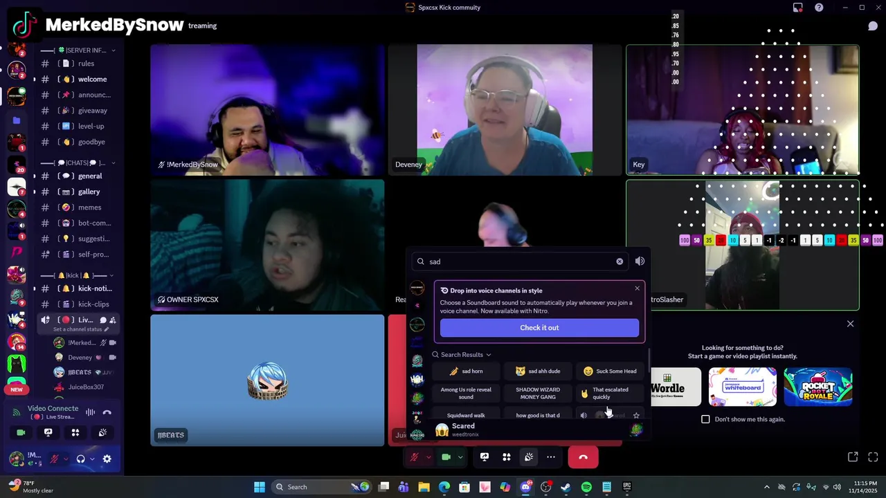This screenshot has height=498, width=886.
Task: Check Don't show me this again
Action: 705,419
